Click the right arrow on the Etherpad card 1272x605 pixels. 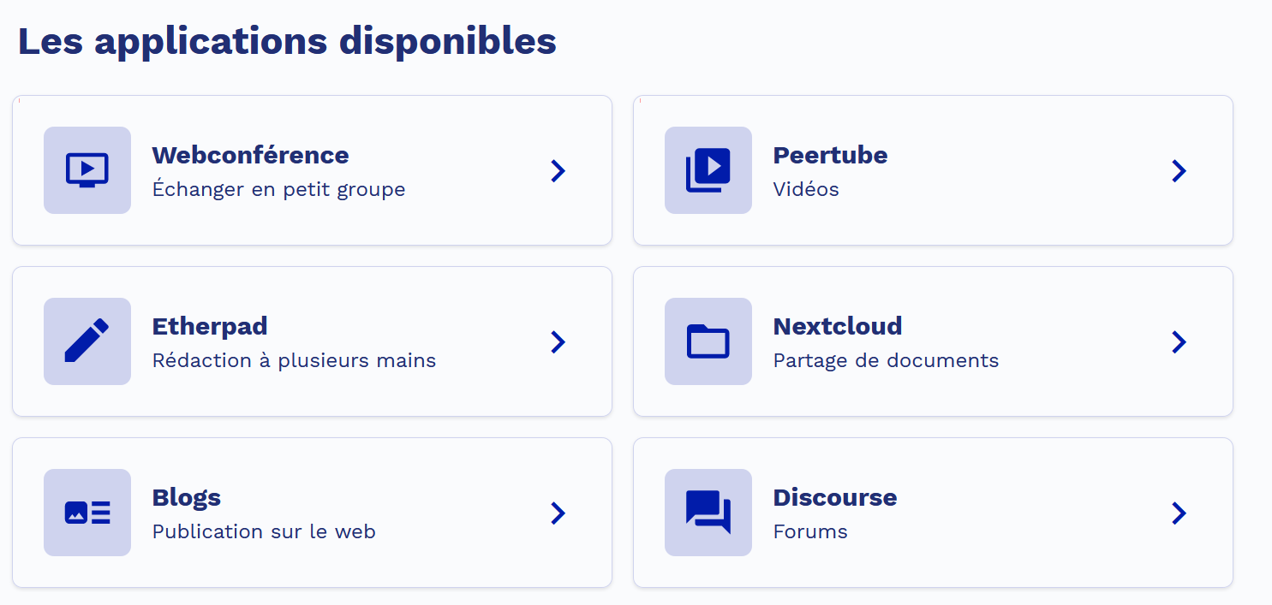(x=558, y=341)
